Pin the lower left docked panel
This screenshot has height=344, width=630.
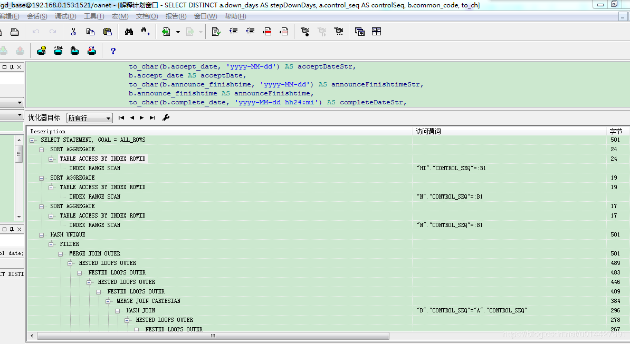point(12,229)
